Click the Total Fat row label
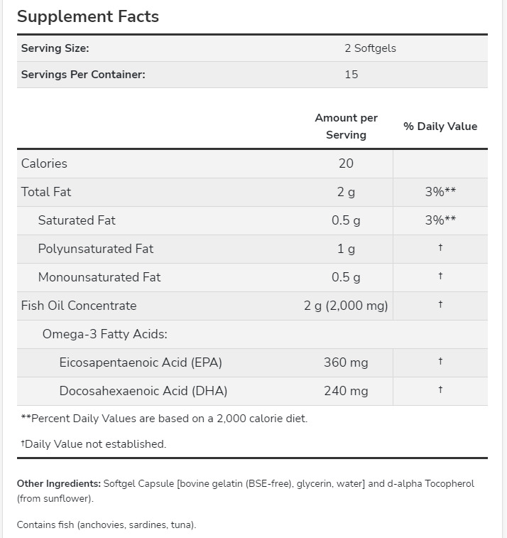Screen dimensions: 507x538 pos(46,192)
